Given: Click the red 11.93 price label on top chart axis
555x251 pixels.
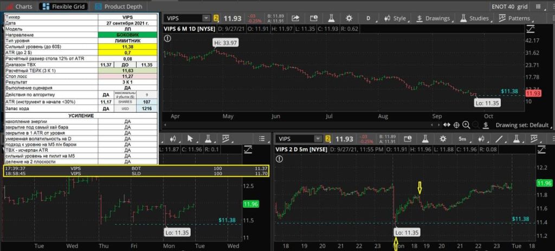Looking at the screenshot, I should point(533,93).
